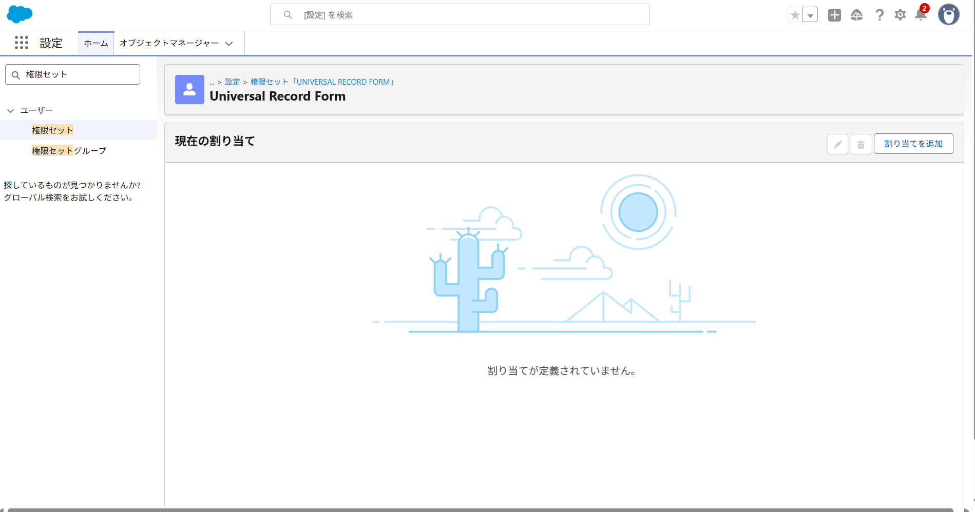Viewport: 975px width, 512px height.
Task: Click the setup gear icon
Action: coord(900,15)
